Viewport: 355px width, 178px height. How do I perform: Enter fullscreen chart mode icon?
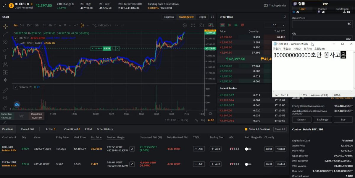click(x=193, y=25)
